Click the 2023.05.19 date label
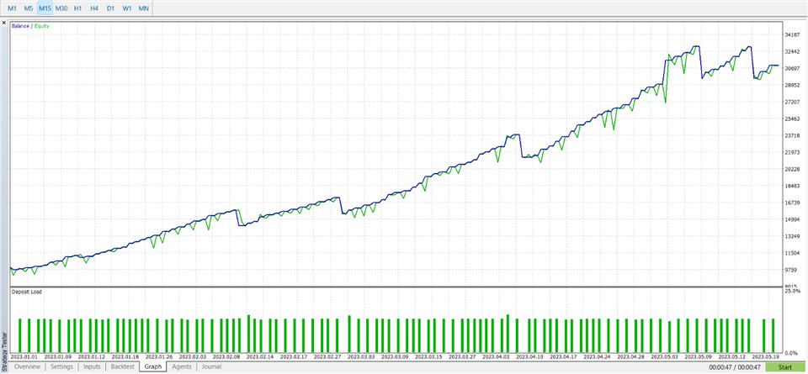The height and width of the screenshot is (374, 808). point(765,356)
